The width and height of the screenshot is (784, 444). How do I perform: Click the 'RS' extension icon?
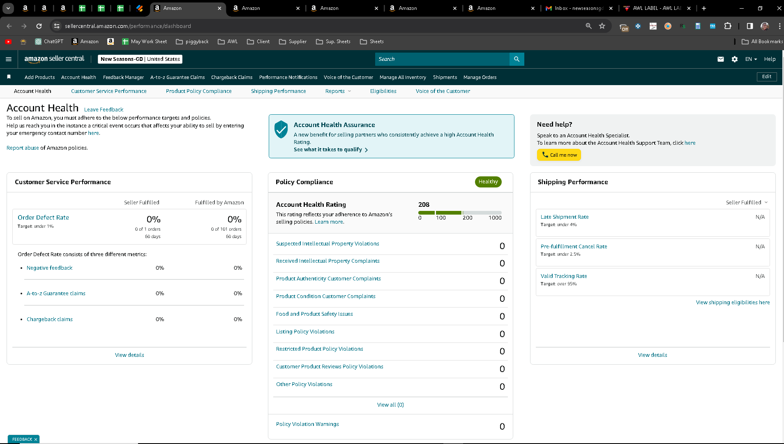click(x=683, y=26)
